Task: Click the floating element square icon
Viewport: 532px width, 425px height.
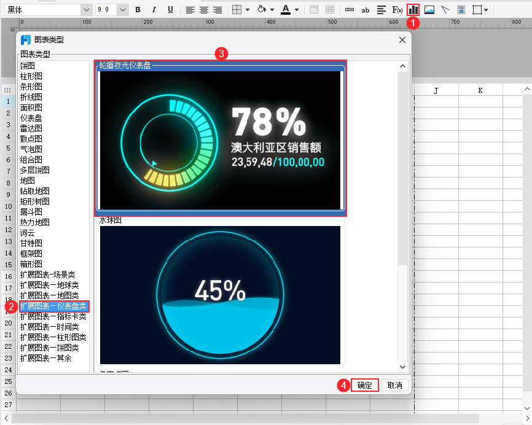Action: 477,10
